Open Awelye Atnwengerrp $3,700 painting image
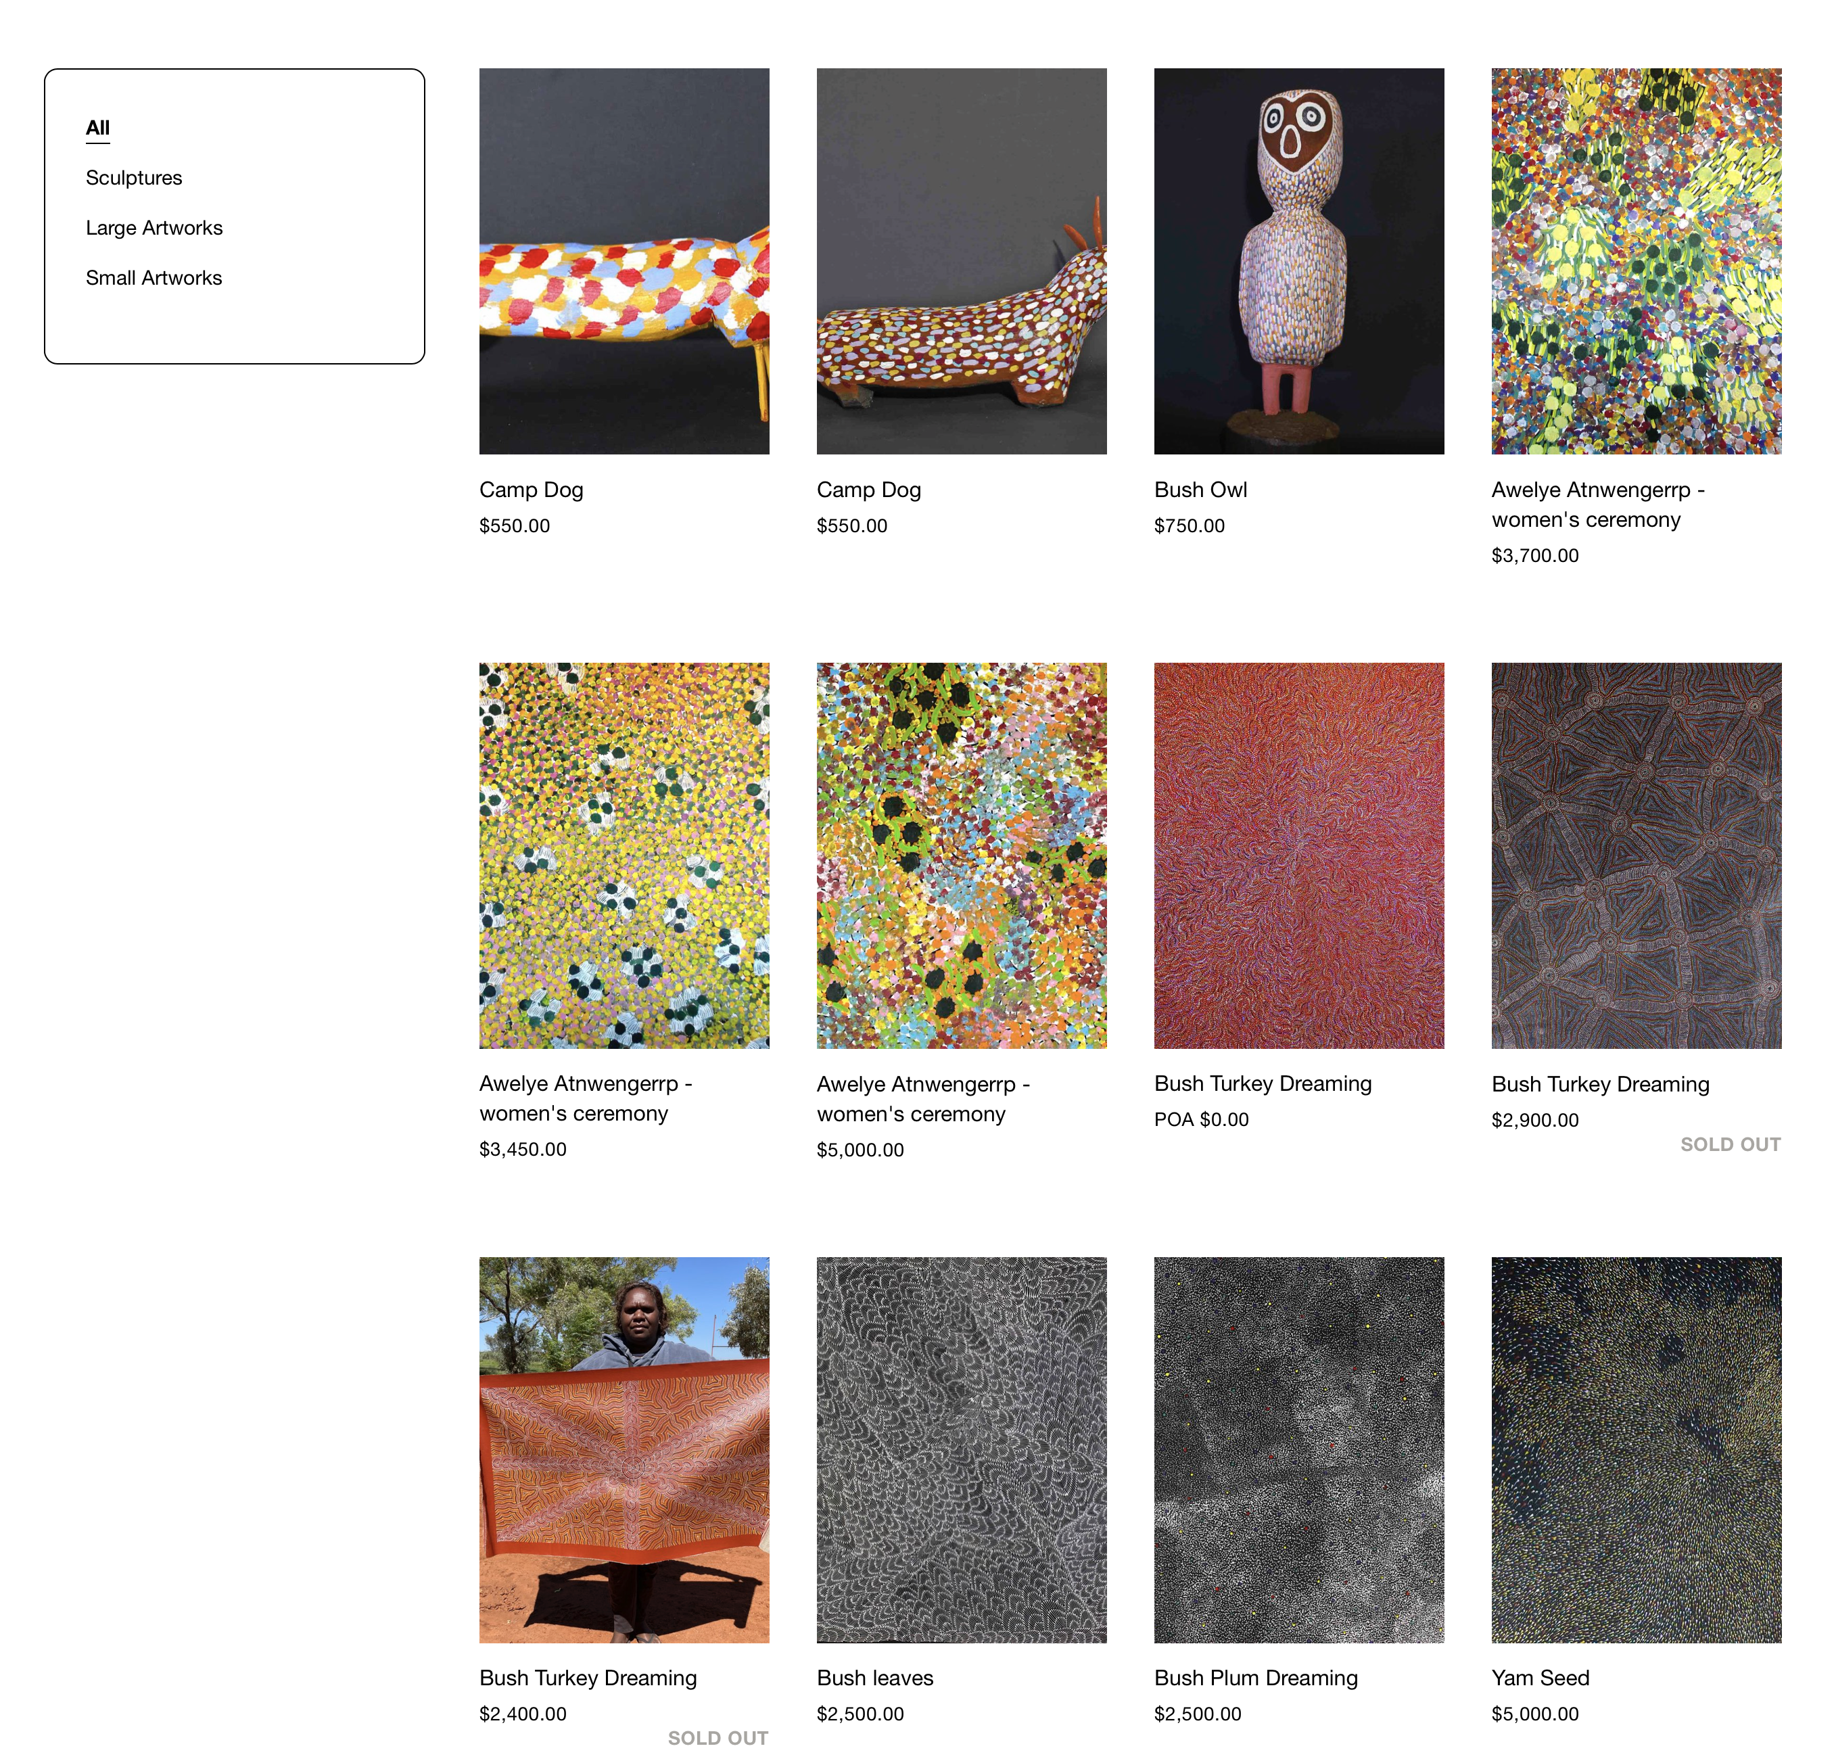Viewport: 1834px width, 1761px height. [x=1637, y=261]
